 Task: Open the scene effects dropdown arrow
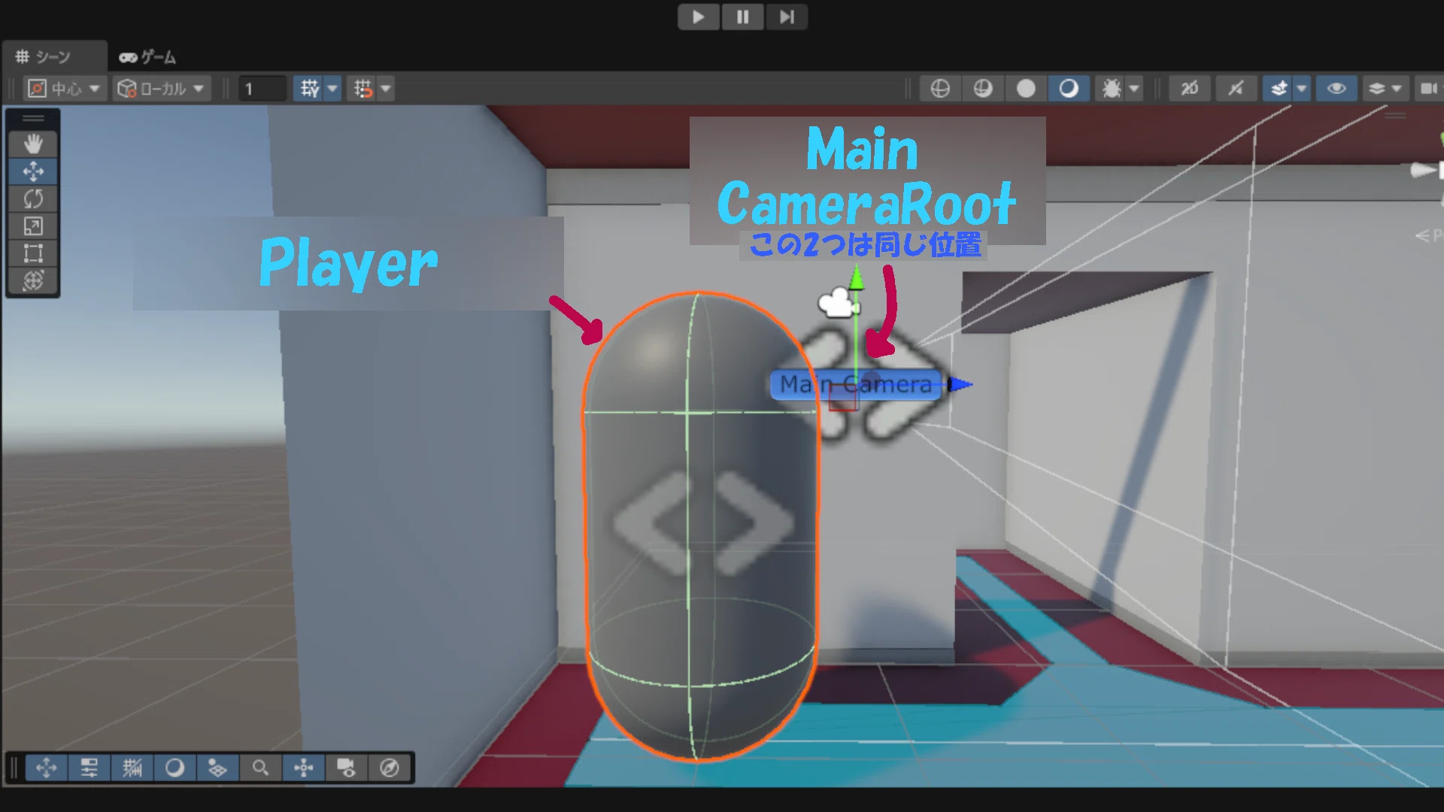point(1302,89)
